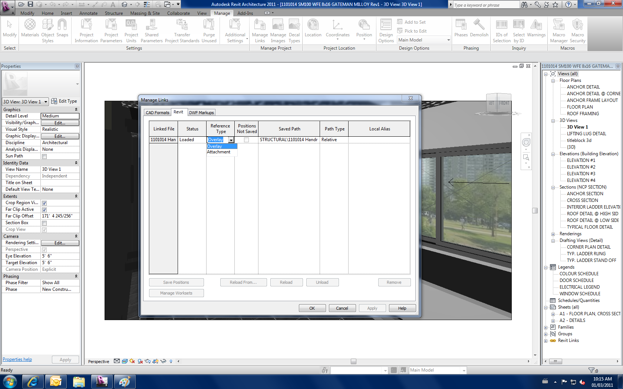Image resolution: width=623 pixels, height=389 pixels.
Task: Toggle the Positions Not Saved checkbox
Action: (x=246, y=140)
